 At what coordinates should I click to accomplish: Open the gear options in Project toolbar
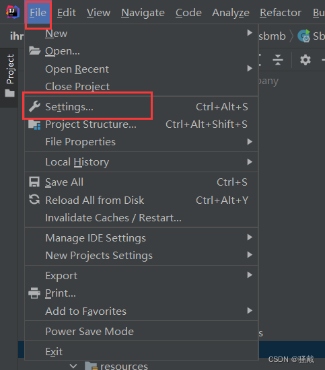coord(305,60)
